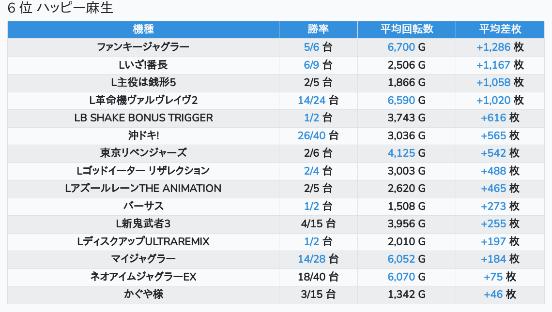The height and width of the screenshot is (312, 552).
Task: Select the ファンキージャグラー machine name
Action: 143,47
